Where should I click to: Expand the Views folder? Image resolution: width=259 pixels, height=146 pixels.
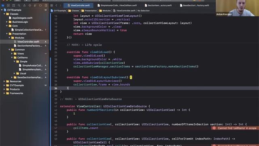(12, 54)
